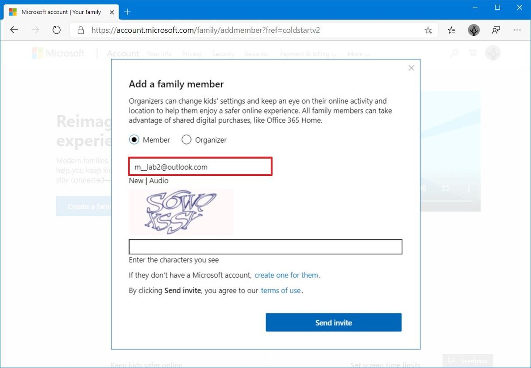Click the Microsoft logo in the header
The height and width of the screenshot is (368, 531).
(58, 53)
